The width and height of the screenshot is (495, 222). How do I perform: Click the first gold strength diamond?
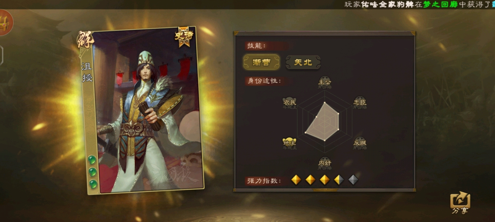296,179
